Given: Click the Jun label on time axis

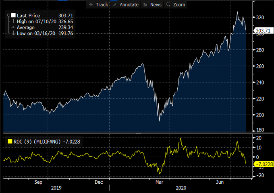Looking at the screenshot, I should (x=220, y=182).
